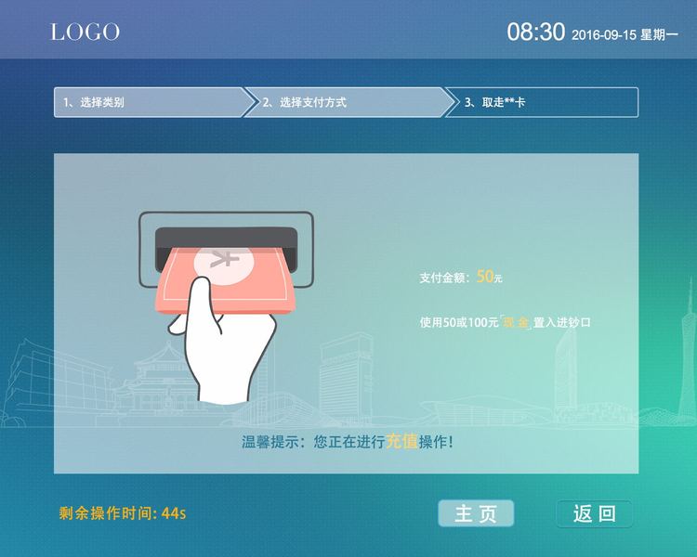Click the highlighted 现金 text
Image resolution: width=697 pixels, height=557 pixels.
[x=516, y=322]
